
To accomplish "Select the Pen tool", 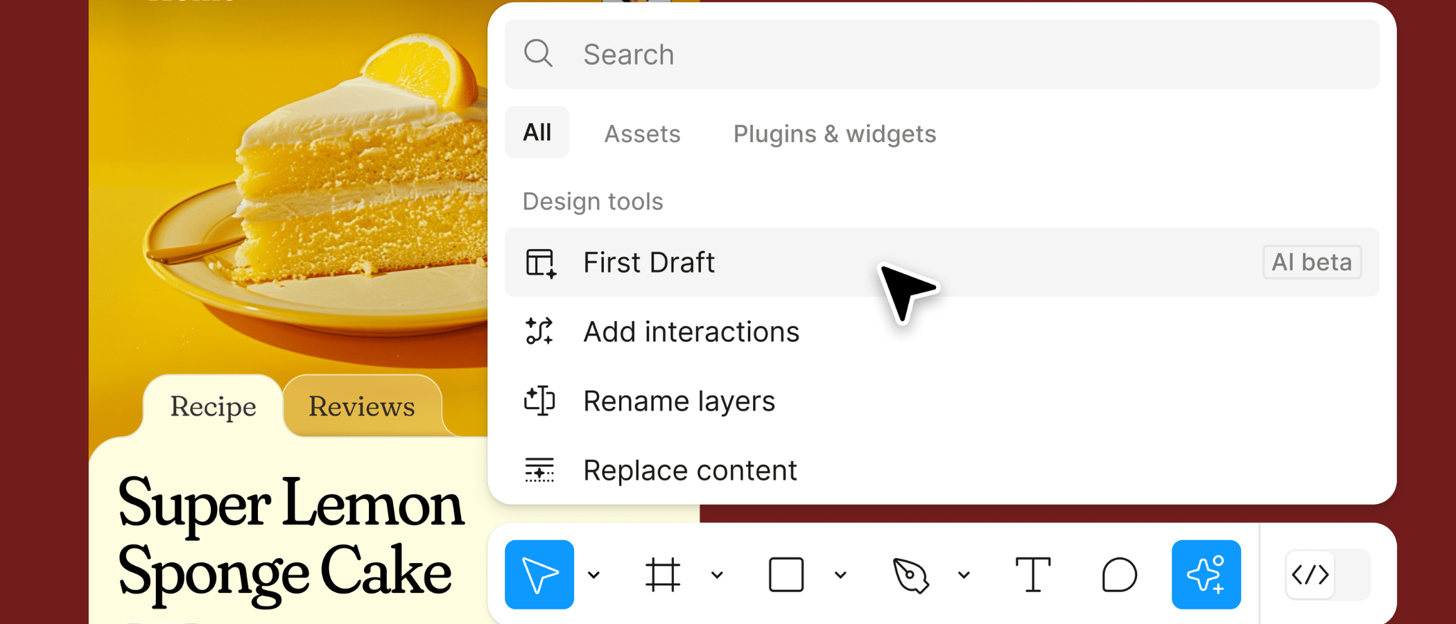I will pos(910,575).
